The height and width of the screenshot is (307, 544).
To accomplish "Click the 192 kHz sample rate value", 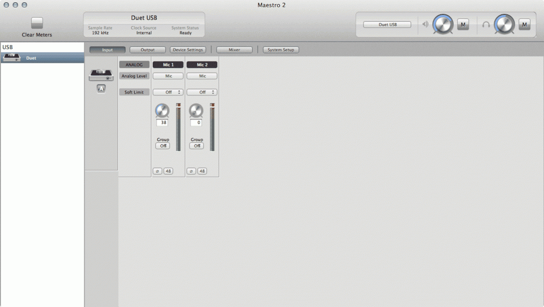I will pos(100,33).
